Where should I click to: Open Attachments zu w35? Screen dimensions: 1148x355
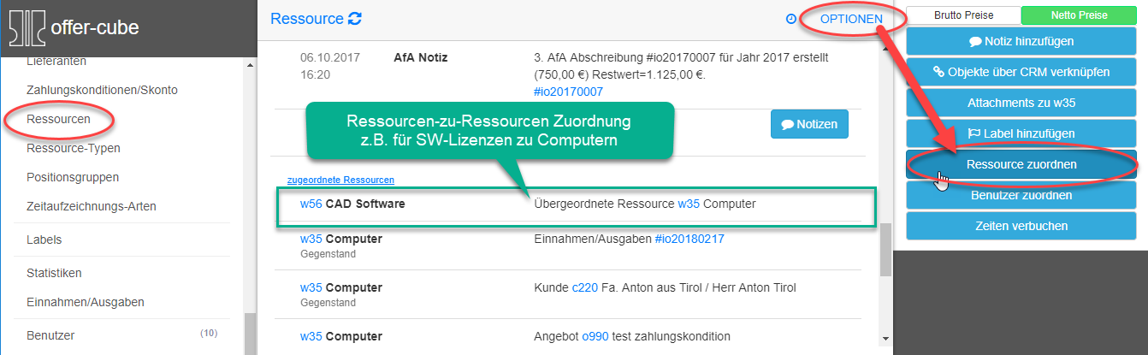[x=1021, y=103]
